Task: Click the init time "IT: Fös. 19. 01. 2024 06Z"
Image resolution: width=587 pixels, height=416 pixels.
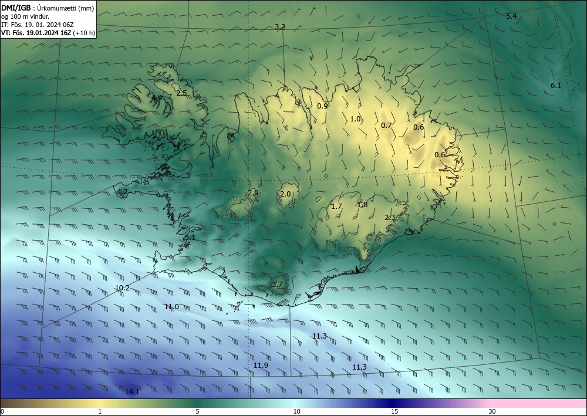Action: (x=38, y=25)
